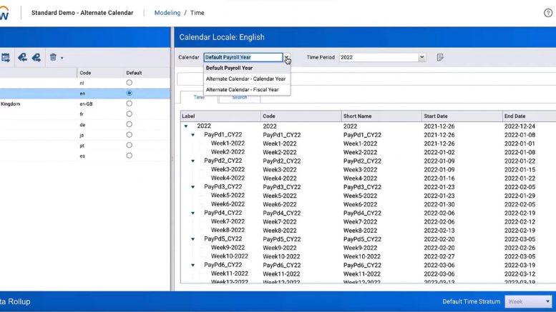Click the calendar export icon in left toolbar
556x312 pixels.
(5, 57)
